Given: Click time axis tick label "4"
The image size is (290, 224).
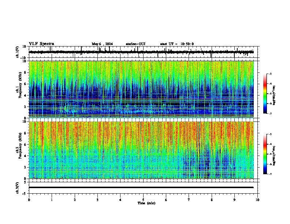Looking at the screenshot, I should point(120,200).
